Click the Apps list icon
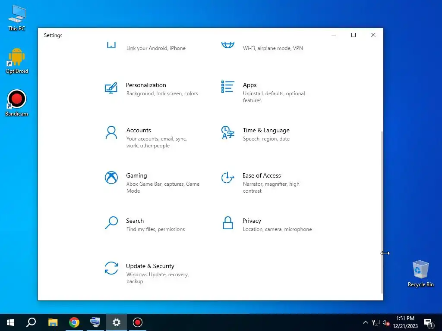The image size is (442, 331). [228, 87]
